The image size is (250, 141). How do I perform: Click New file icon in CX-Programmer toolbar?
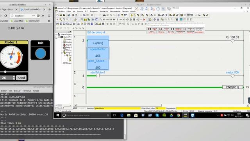(x=57, y=15)
